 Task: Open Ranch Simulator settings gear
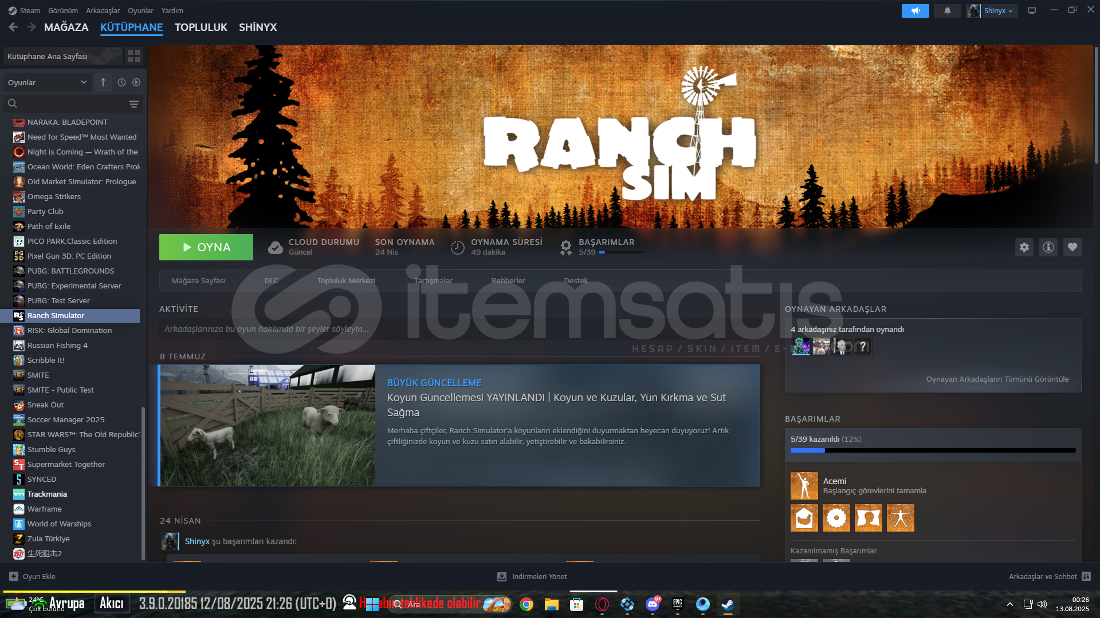coord(1024,247)
